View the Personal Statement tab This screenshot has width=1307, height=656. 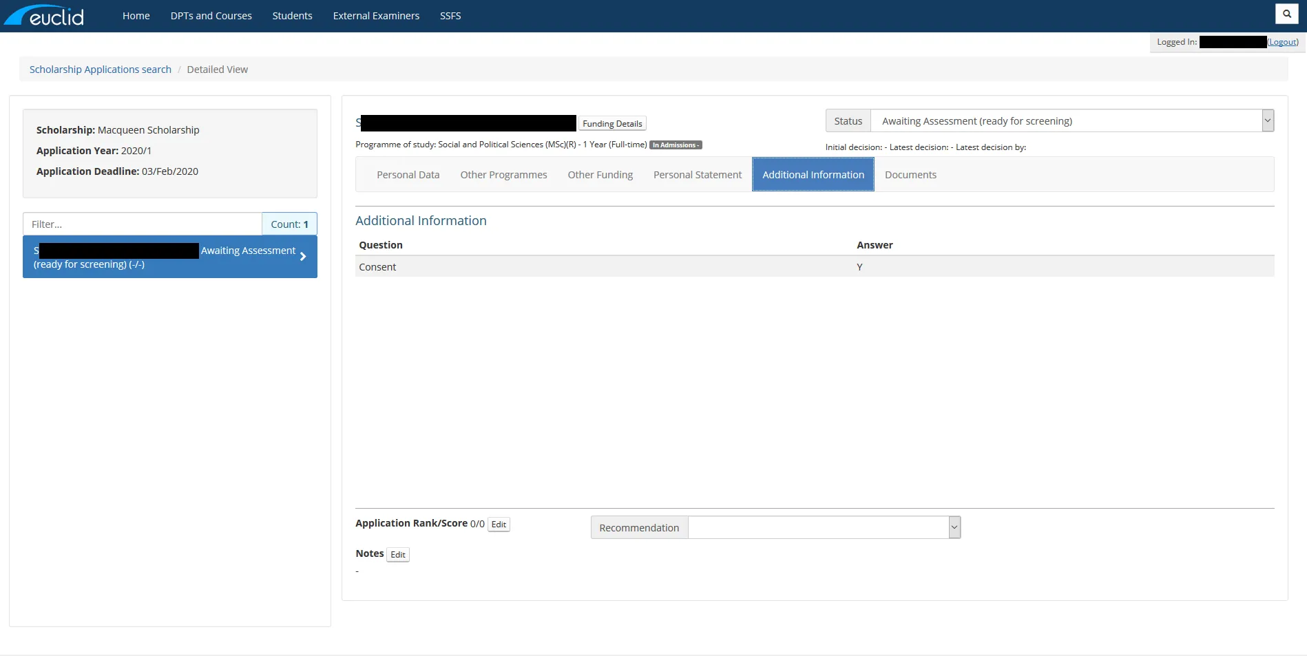tap(697, 175)
